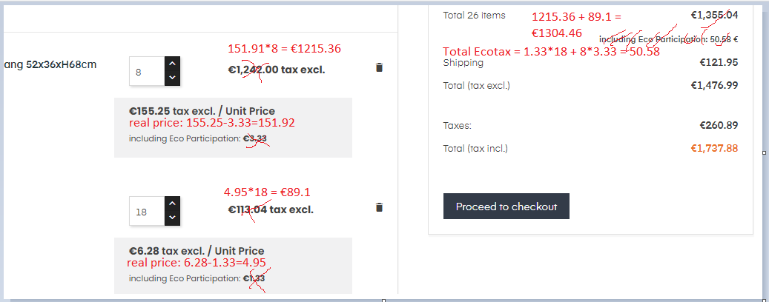769x302 pixels.
Task: Focus the quantity field showing 18
Action: click(145, 212)
